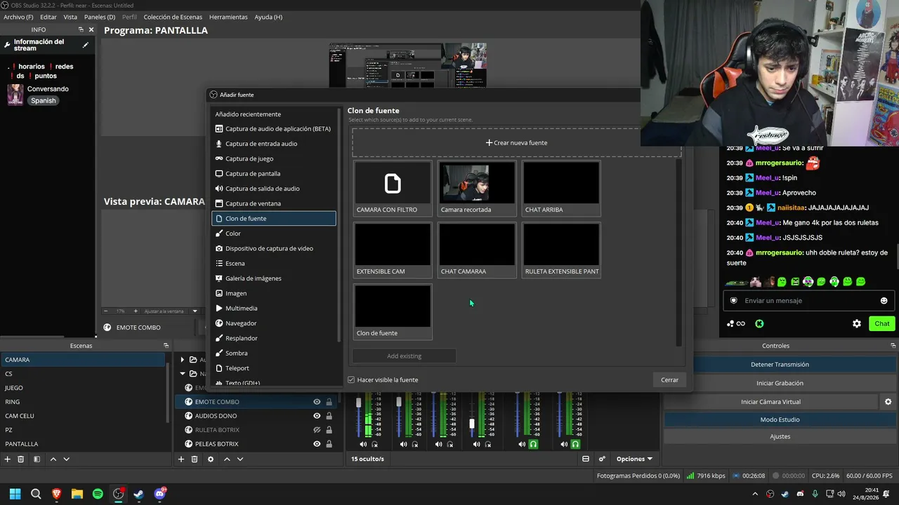The width and height of the screenshot is (899, 505).
Task: Open Colección de Escenas menu
Action: (x=173, y=17)
